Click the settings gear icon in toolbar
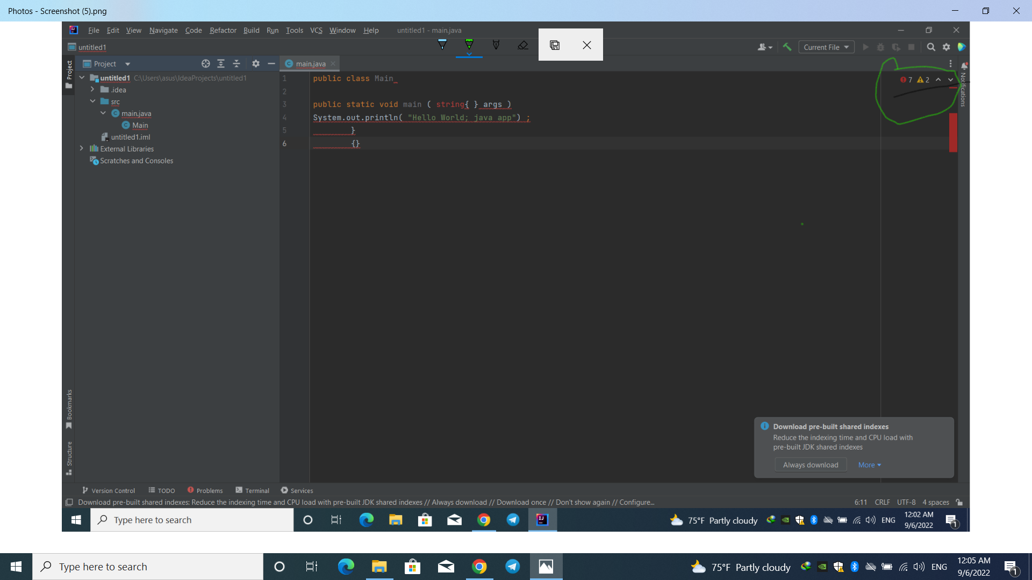 coord(946,47)
